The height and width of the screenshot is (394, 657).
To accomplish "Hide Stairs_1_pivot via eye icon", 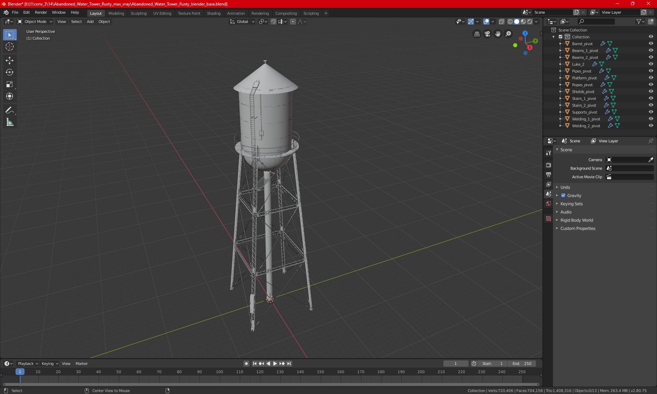I will [x=651, y=98].
